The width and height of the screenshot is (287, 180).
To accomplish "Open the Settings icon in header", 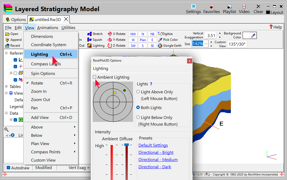I will coord(193,6).
